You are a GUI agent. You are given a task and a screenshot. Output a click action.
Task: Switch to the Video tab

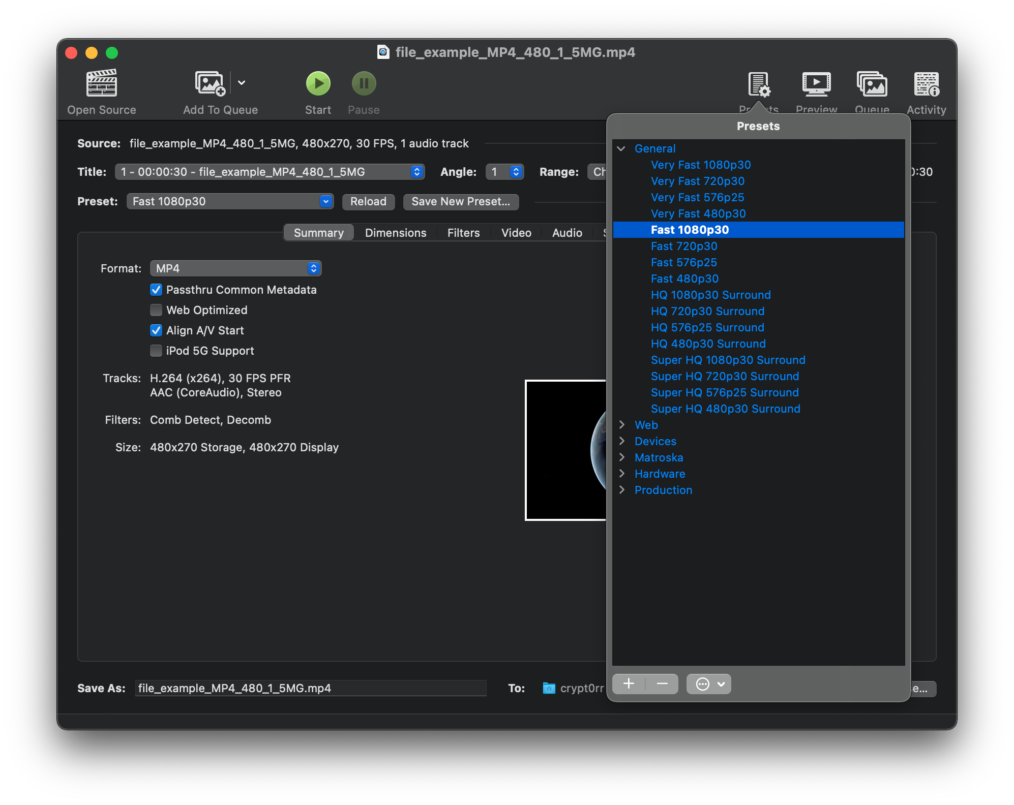pyautogui.click(x=516, y=233)
